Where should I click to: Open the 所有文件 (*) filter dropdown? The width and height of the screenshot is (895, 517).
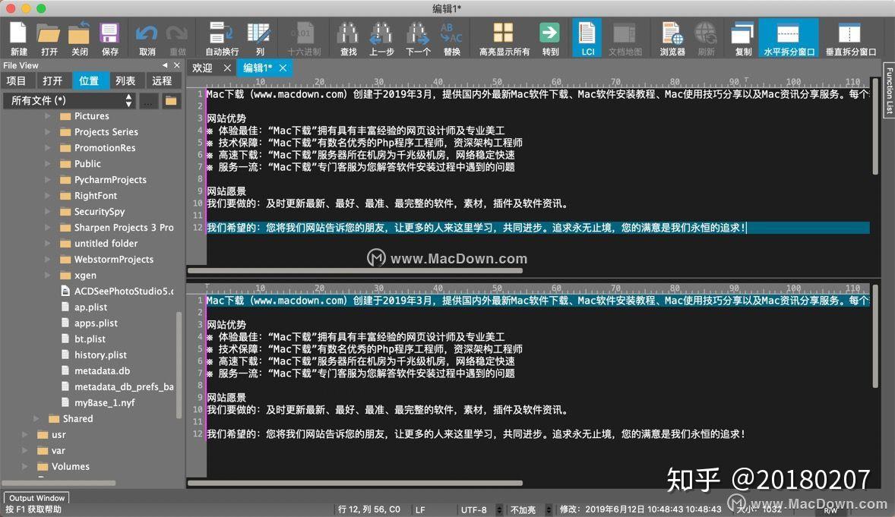click(68, 99)
